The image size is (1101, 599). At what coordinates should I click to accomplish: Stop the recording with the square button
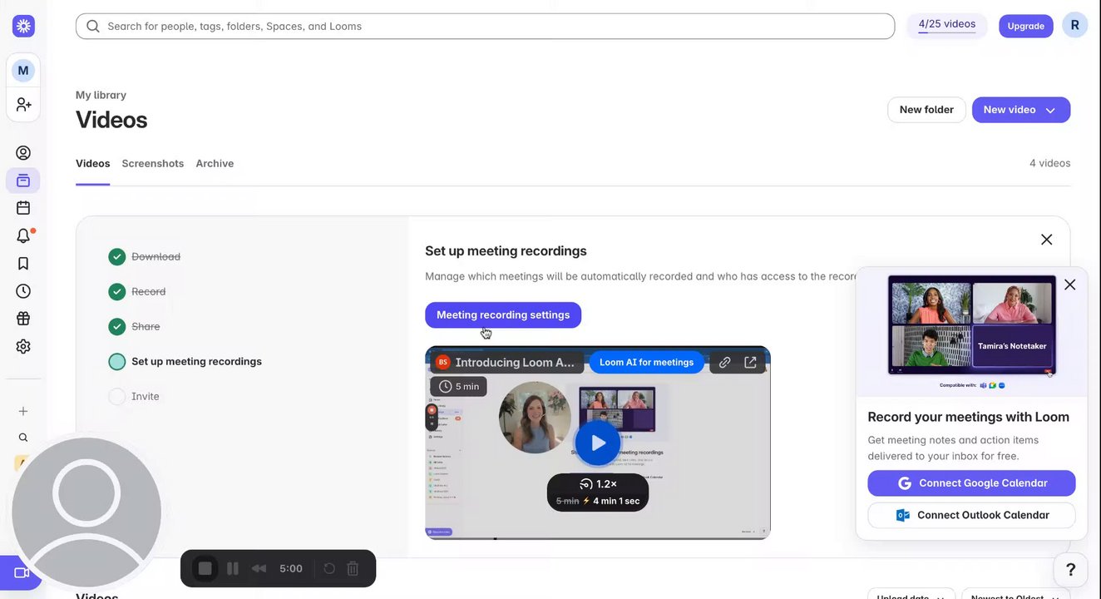[205, 568]
